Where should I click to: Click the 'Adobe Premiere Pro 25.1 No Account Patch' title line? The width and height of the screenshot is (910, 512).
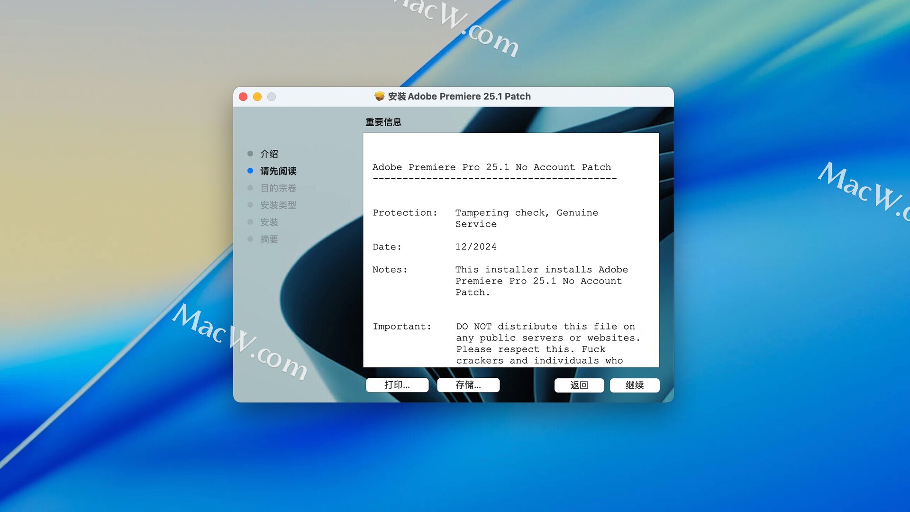(491, 167)
